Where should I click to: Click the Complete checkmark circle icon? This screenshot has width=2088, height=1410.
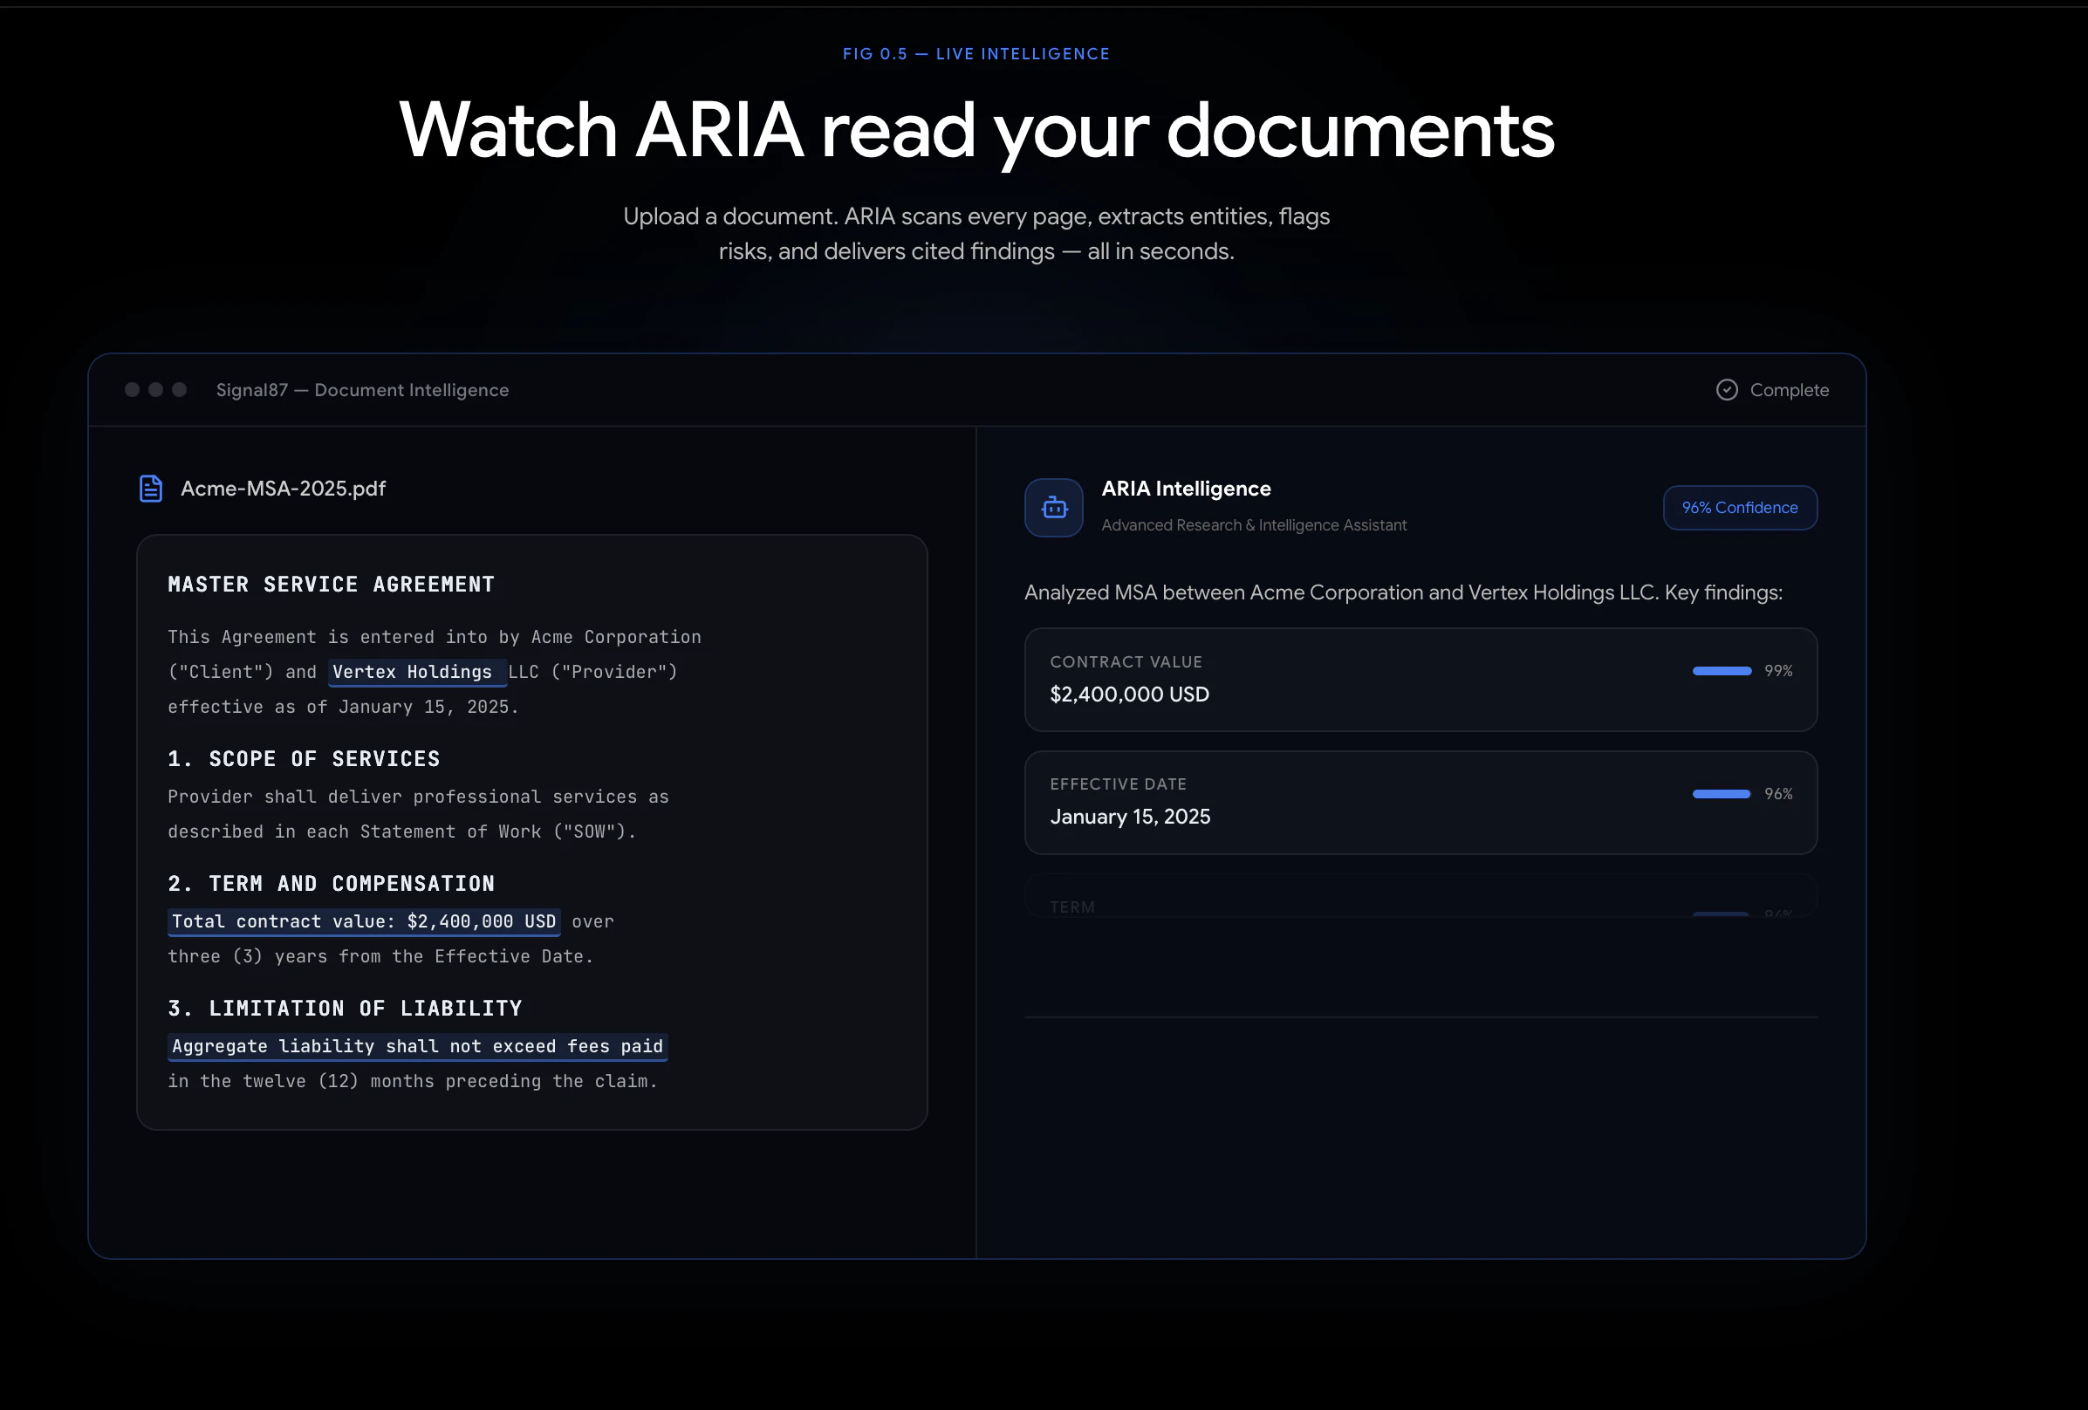click(x=1726, y=389)
